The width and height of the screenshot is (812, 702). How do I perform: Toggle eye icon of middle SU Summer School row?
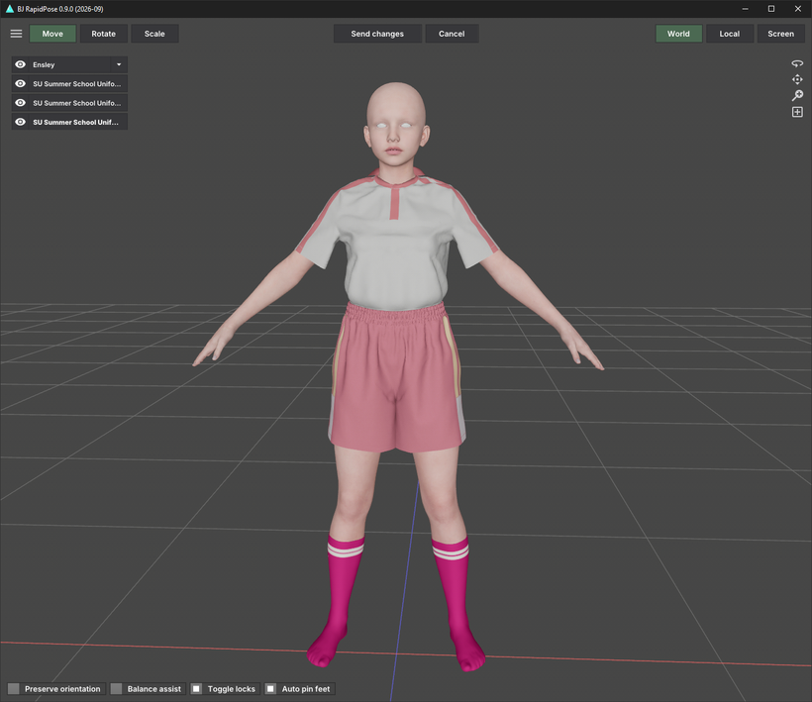pos(20,103)
